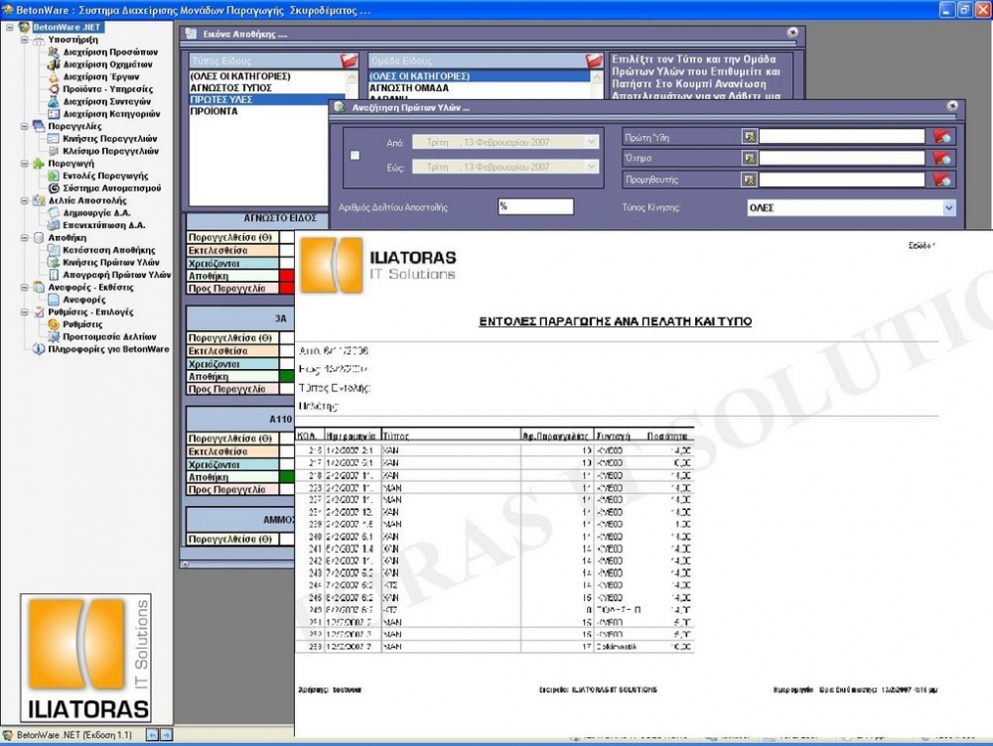This screenshot has height=746, width=993.
Task: Click the red Αποθήκη cell under ΑΓΝΩΣΤΟ ΕΙΔΟΣ
Action: pos(287,276)
